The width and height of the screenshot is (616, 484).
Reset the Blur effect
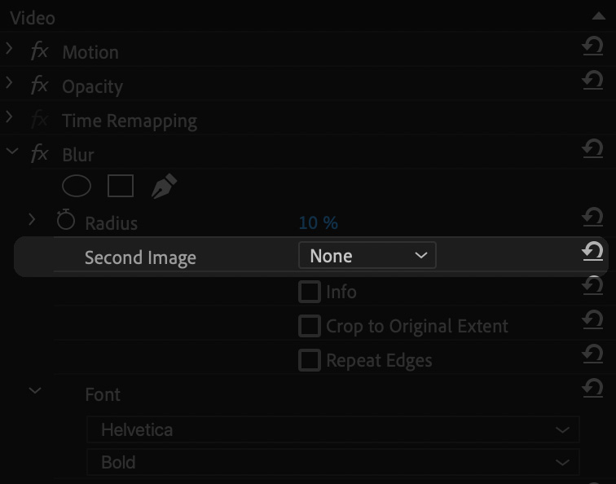(592, 148)
